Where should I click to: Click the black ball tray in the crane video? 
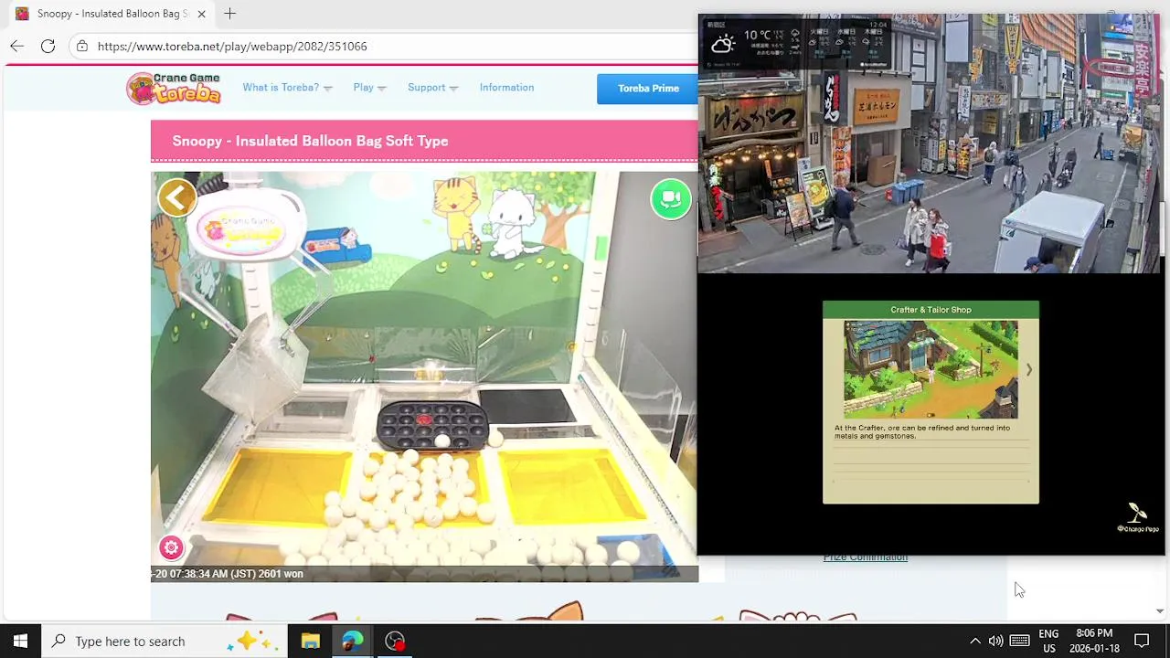click(432, 425)
